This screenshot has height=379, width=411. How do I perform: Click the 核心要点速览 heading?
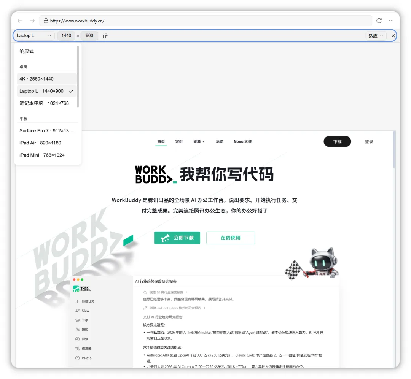pyautogui.click(x=154, y=325)
